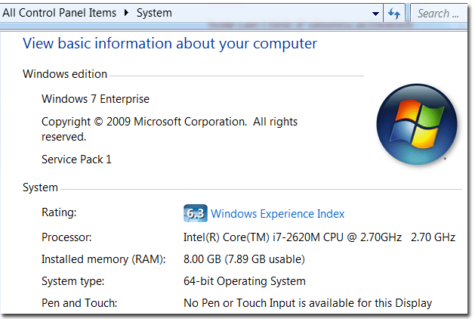This screenshot has width=475, height=319.
Task: Click the Search Control Panel box
Action: pos(439,14)
